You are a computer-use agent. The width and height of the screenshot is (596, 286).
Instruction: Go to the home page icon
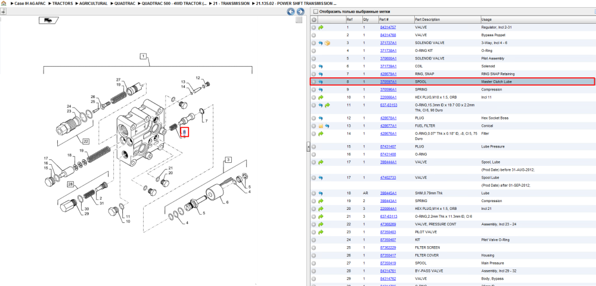(x=3, y=3)
